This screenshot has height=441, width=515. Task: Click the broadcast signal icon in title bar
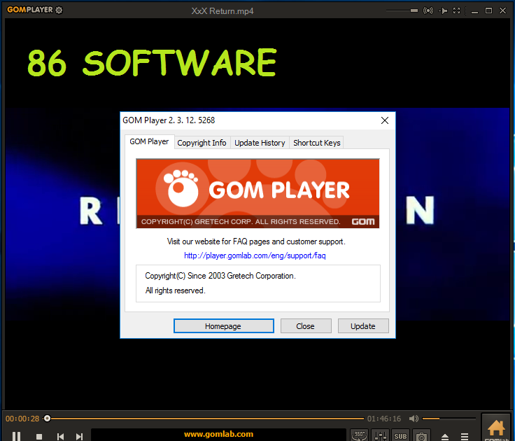coord(428,10)
